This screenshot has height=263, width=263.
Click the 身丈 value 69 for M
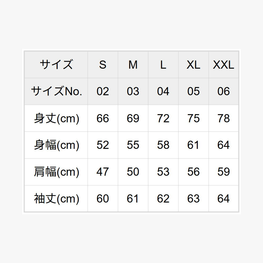(x=133, y=118)
